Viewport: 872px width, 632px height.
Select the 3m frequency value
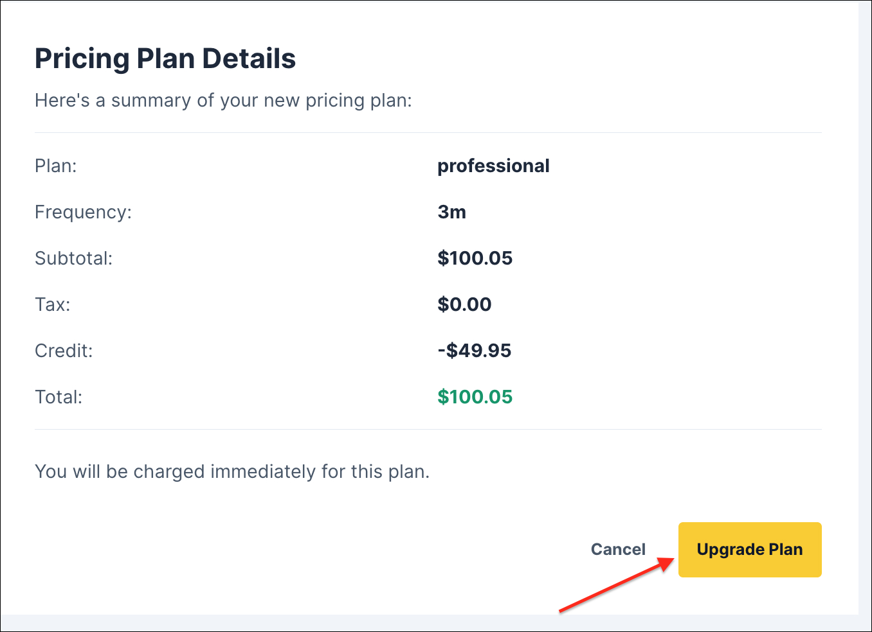[x=451, y=212]
